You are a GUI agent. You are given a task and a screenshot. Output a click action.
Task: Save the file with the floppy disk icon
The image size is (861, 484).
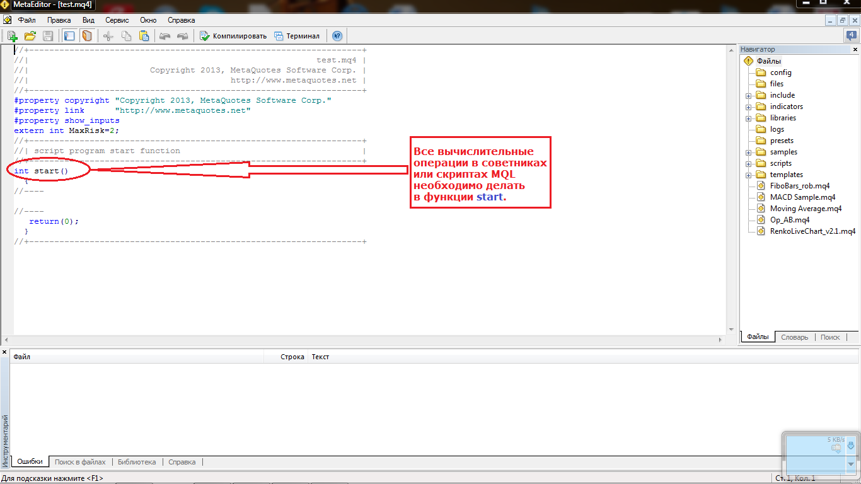pos(48,36)
